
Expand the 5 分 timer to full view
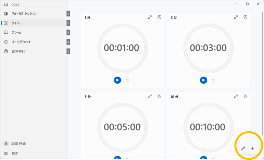(x=150, y=96)
